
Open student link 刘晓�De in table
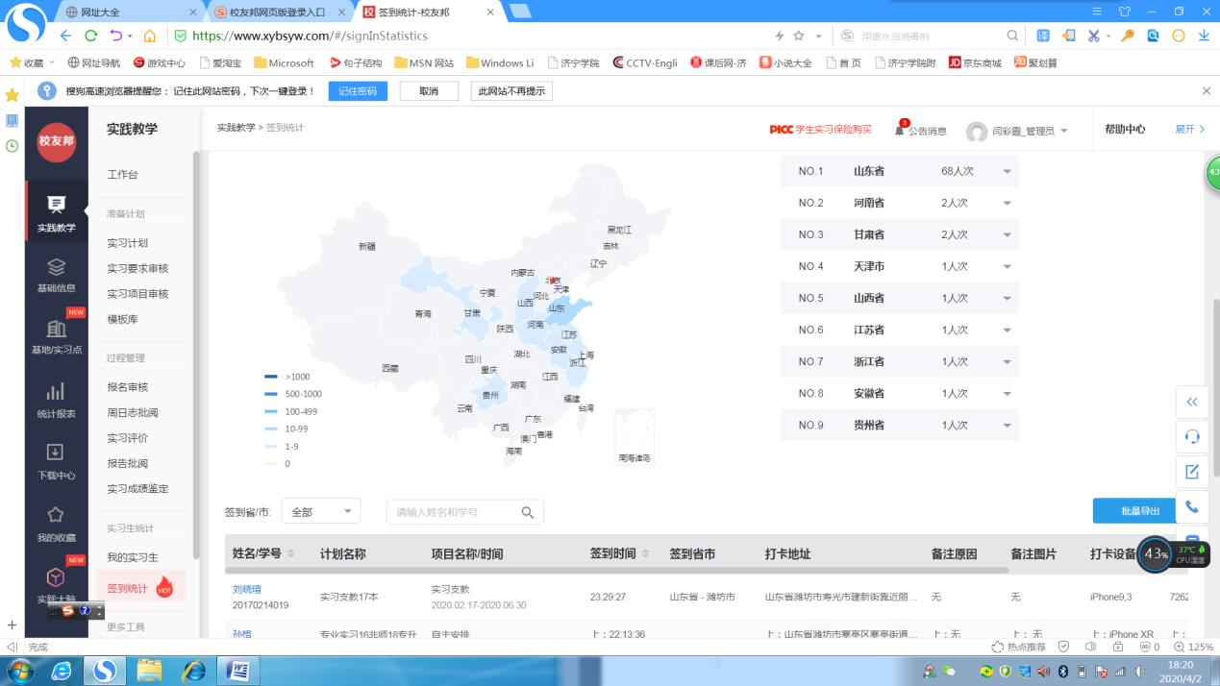coord(247,589)
